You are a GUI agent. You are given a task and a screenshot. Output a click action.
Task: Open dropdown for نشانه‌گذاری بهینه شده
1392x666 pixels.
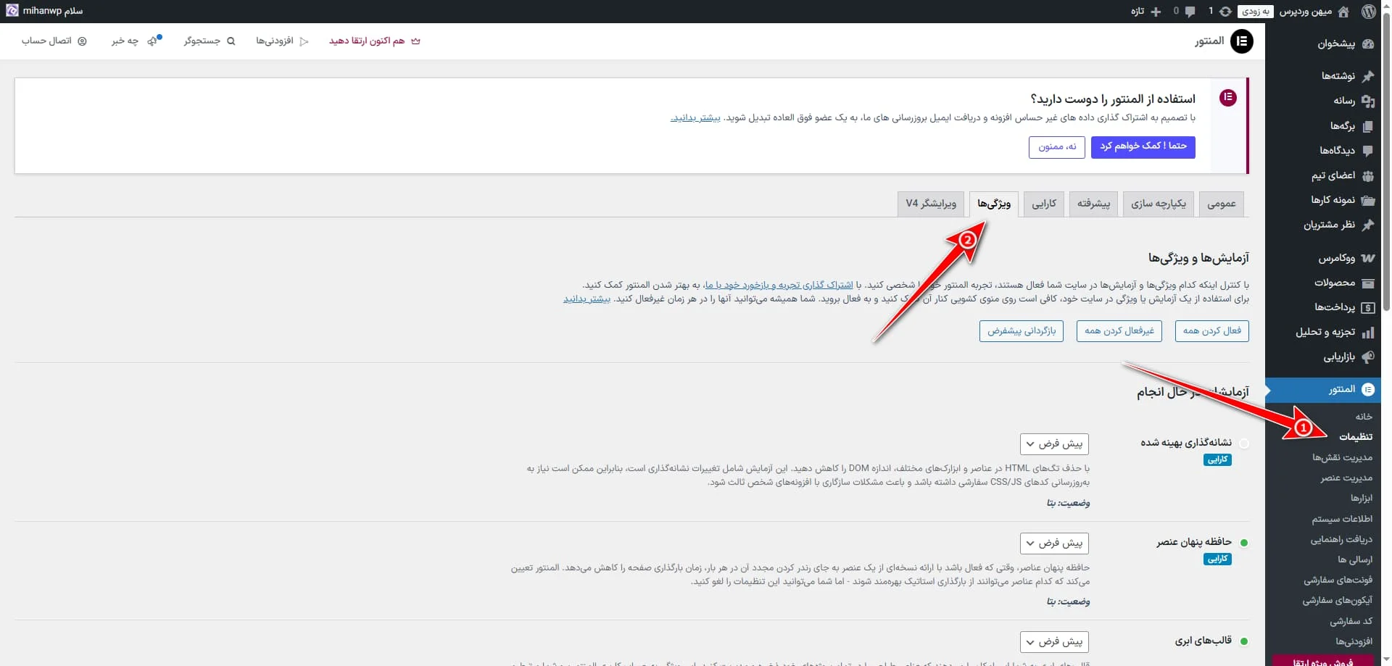coord(1053,444)
